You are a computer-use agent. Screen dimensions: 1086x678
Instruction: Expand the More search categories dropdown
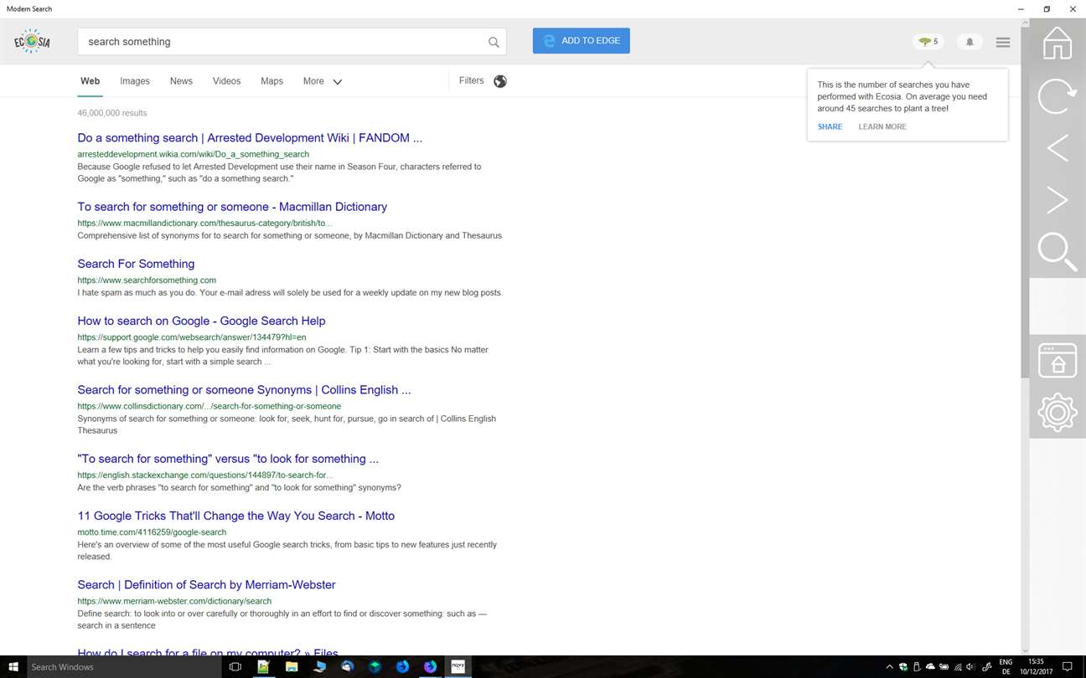coord(323,81)
